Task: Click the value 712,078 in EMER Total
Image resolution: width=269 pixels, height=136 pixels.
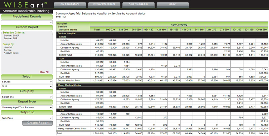Action: tap(99, 55)
